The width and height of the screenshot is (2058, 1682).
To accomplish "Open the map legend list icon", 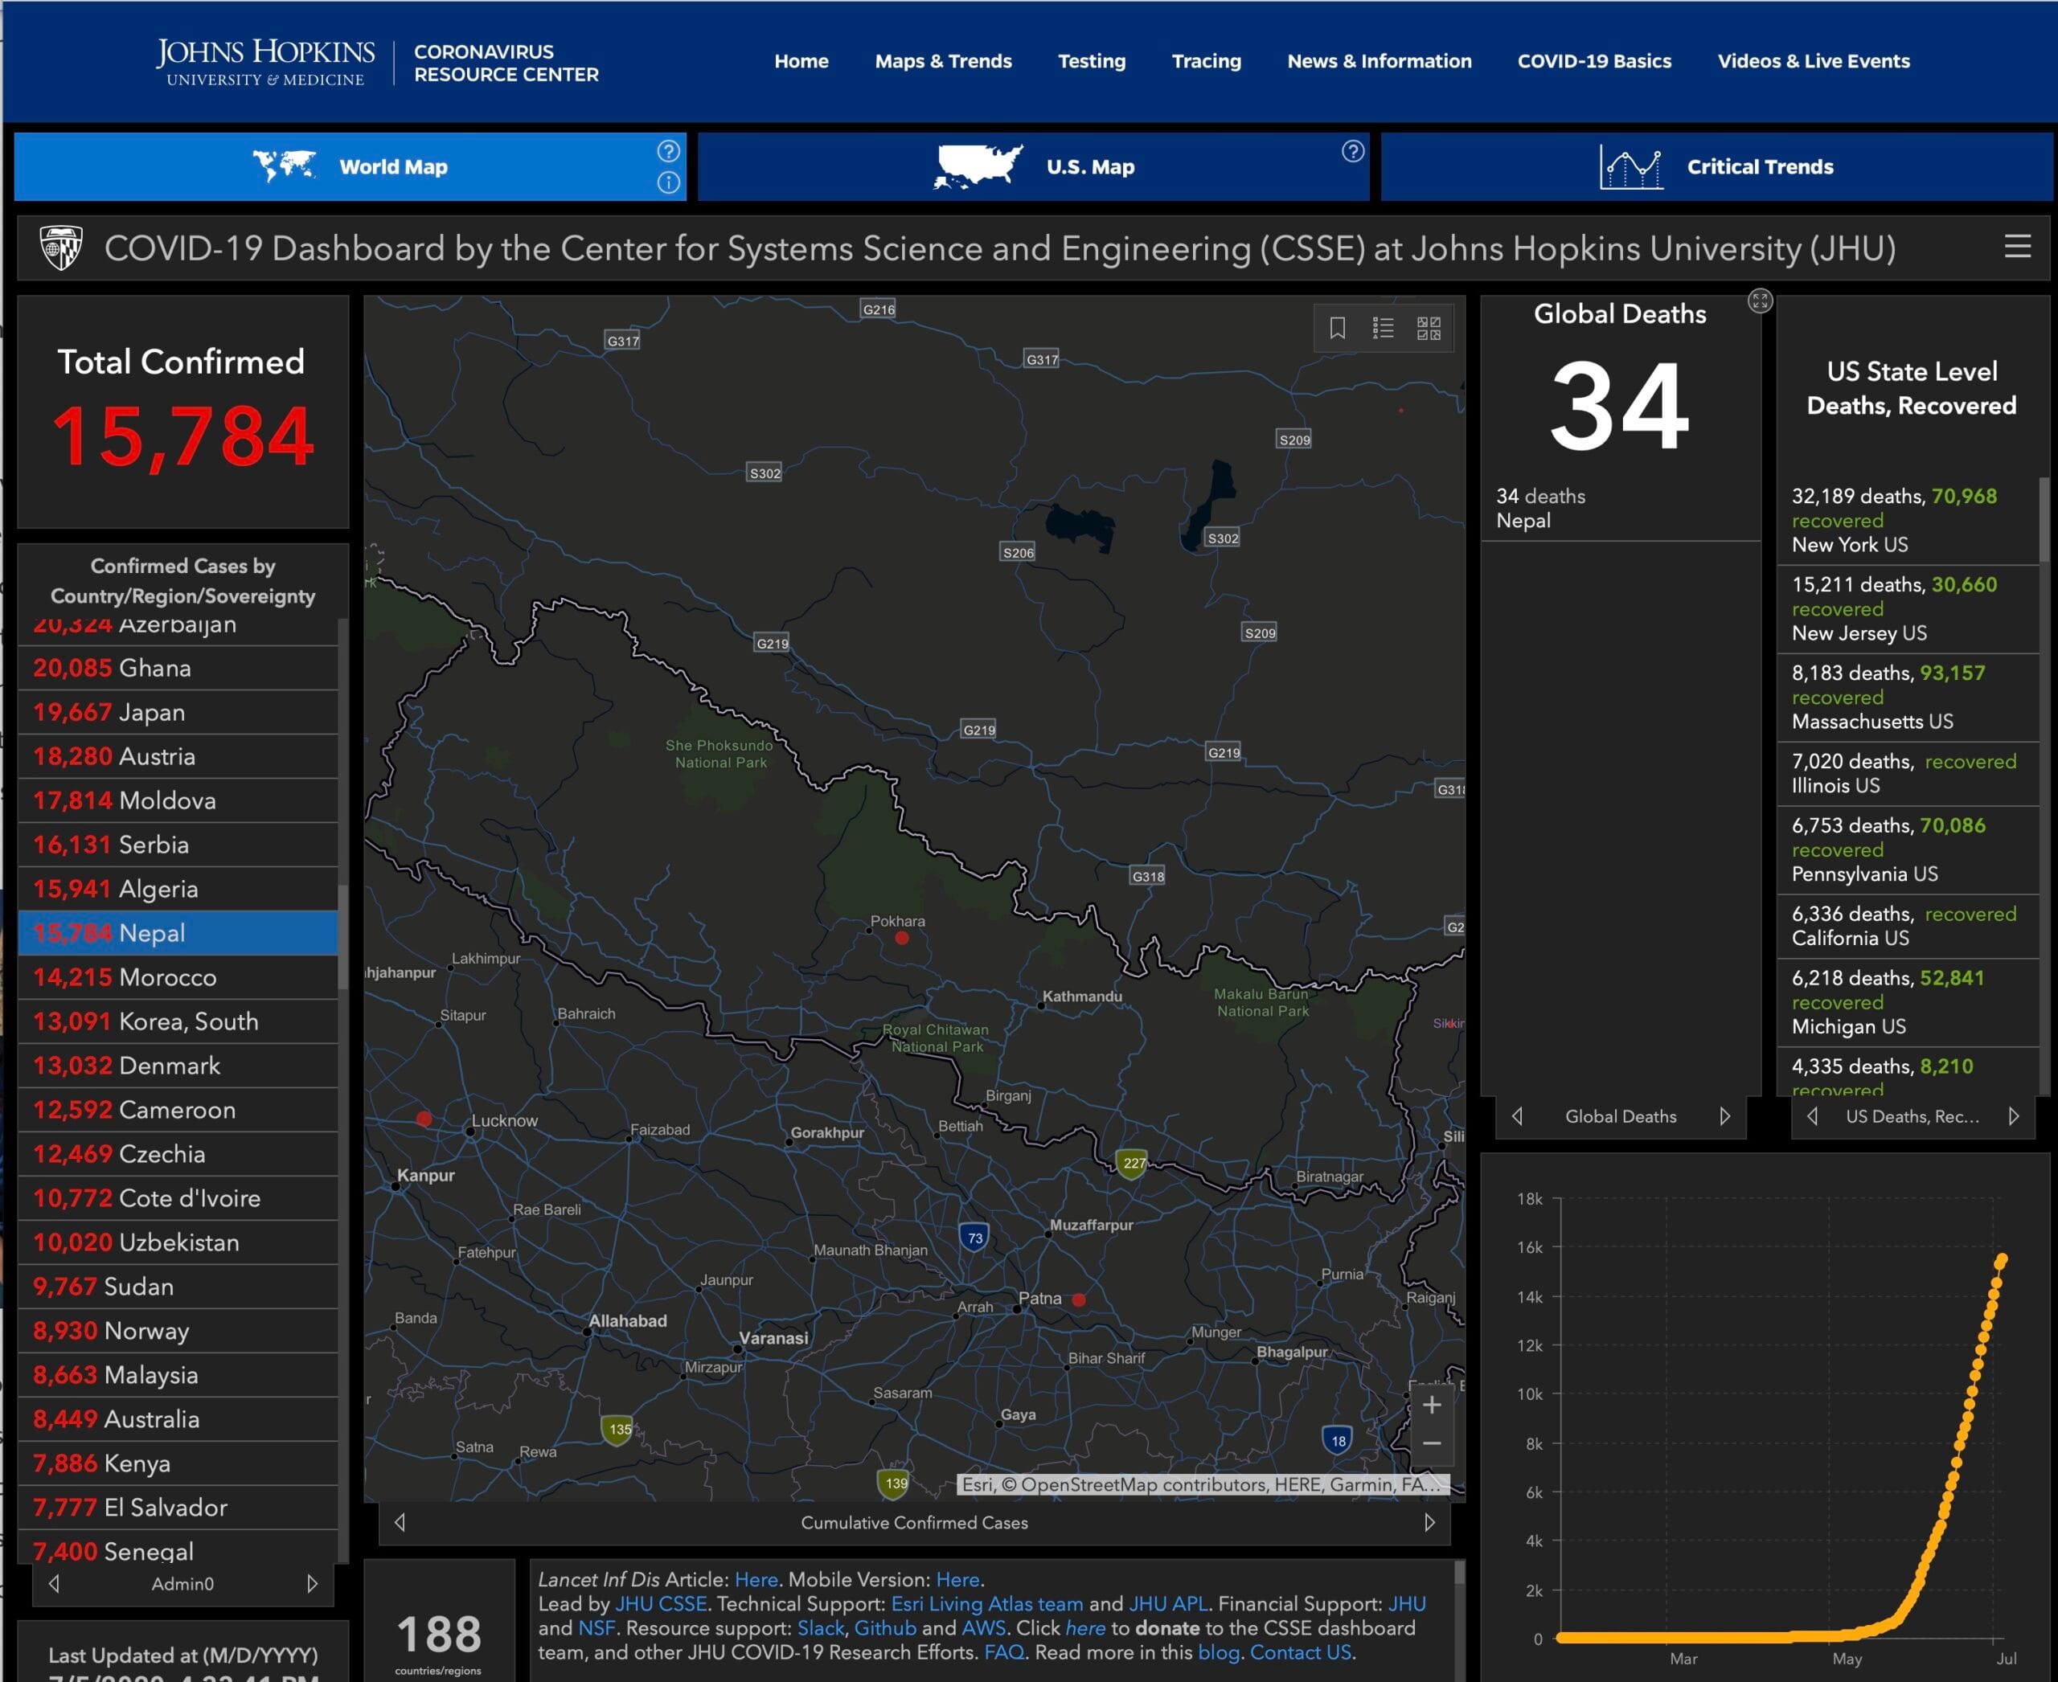I will point(1384,328).
